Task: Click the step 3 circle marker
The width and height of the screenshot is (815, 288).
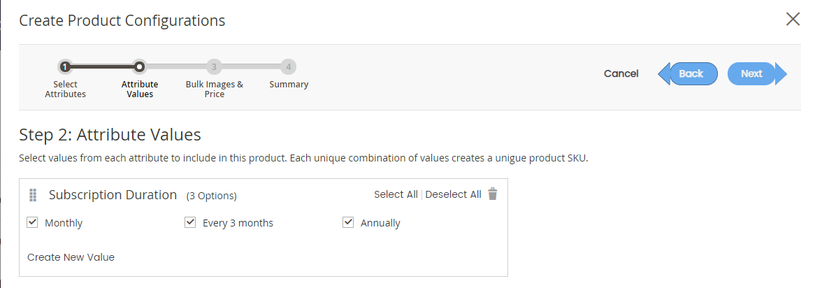Action: click(214, 66)
